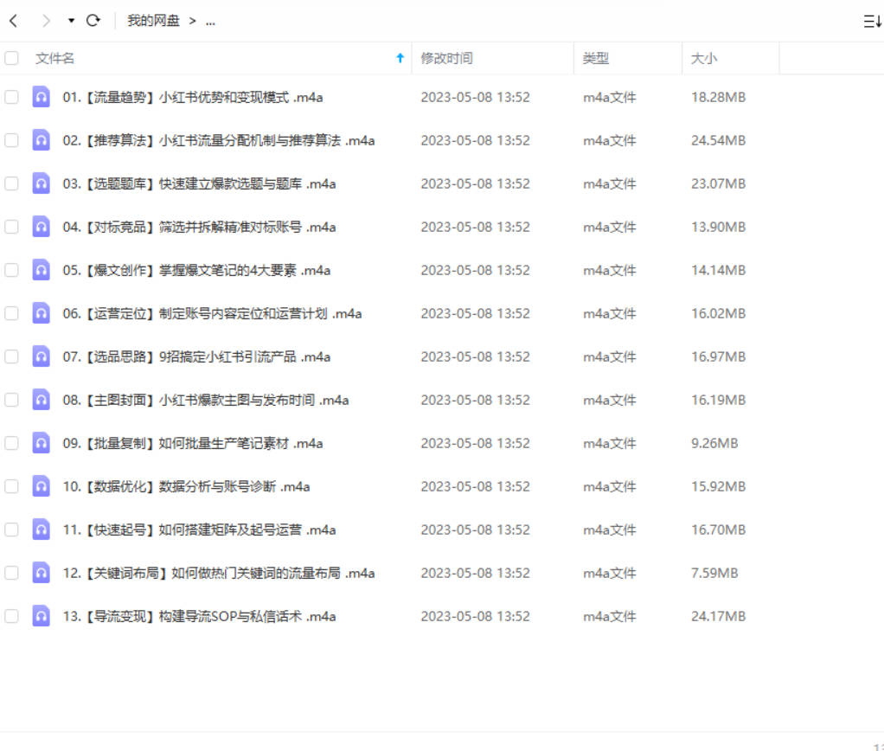
Task: Check the box for file 13 导流变现
Action: click(x=11, y=616)
